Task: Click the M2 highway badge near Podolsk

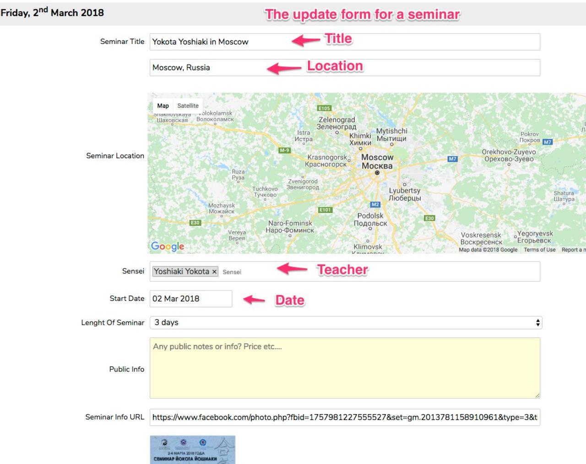Action: click(x=375, y=204)
